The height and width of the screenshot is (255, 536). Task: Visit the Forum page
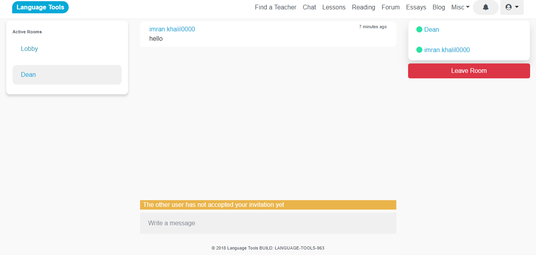[x=390, y=7]
